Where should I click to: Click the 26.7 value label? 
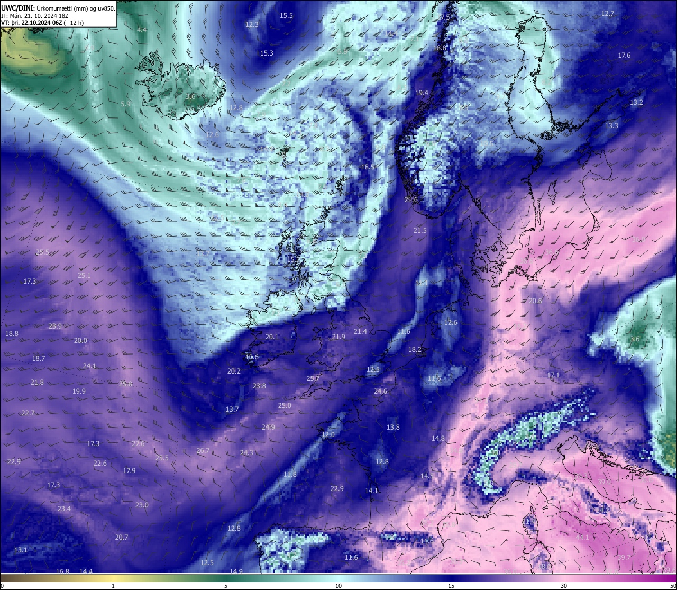pos(203,450)
